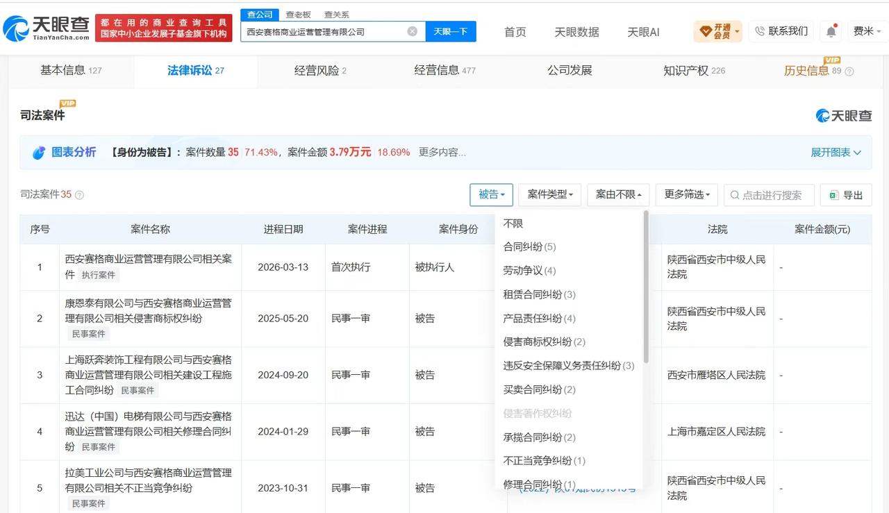This screenshot has height=513, width=889.
Task: Select 劳动争议 (4) option
Action: 529,271
